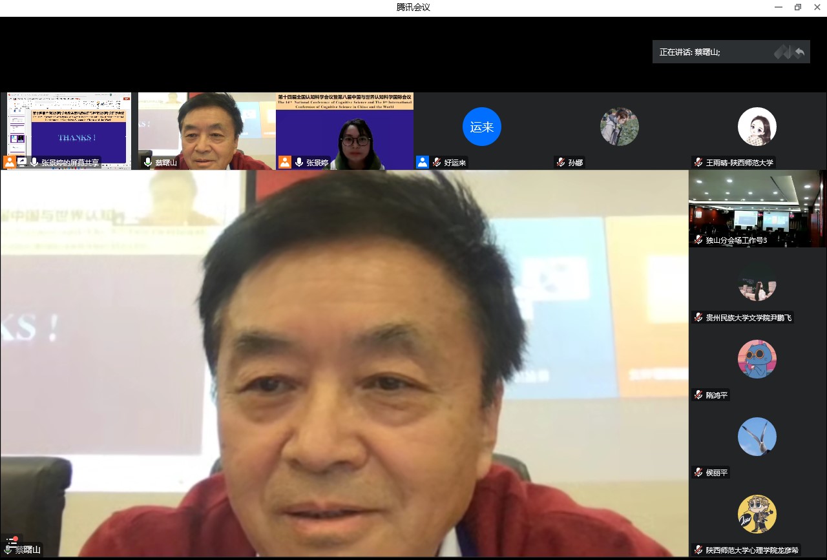This screenshot has height=560, width=827.
Task: Click the microphone icon beside 张景婷 camera tile
Action: tap(299, 162)
